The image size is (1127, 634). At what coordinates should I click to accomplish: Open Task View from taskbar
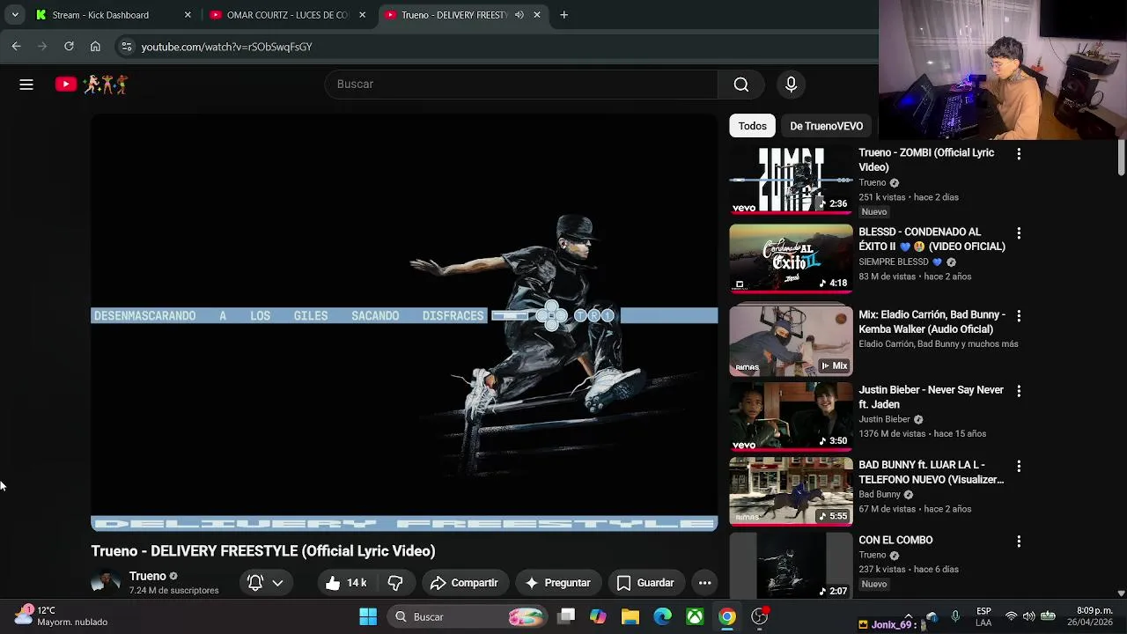click(566, 616)
